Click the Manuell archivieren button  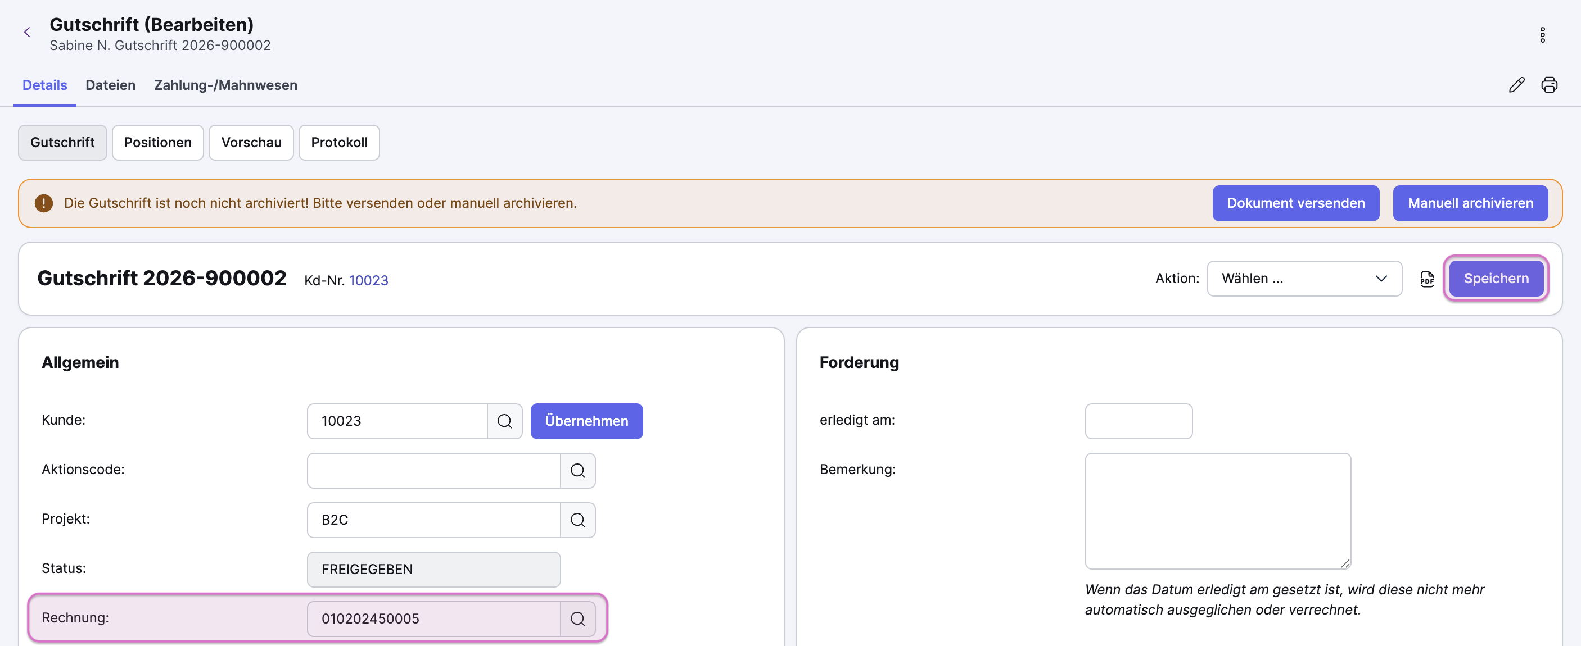click(1470, 203)
